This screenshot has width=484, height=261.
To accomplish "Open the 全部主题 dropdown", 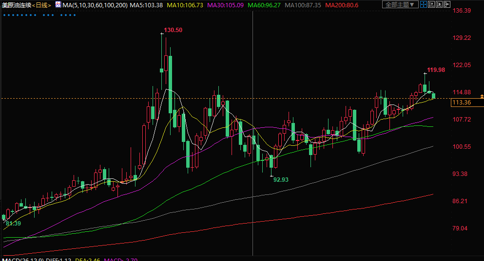I will [x=399, y=5].
